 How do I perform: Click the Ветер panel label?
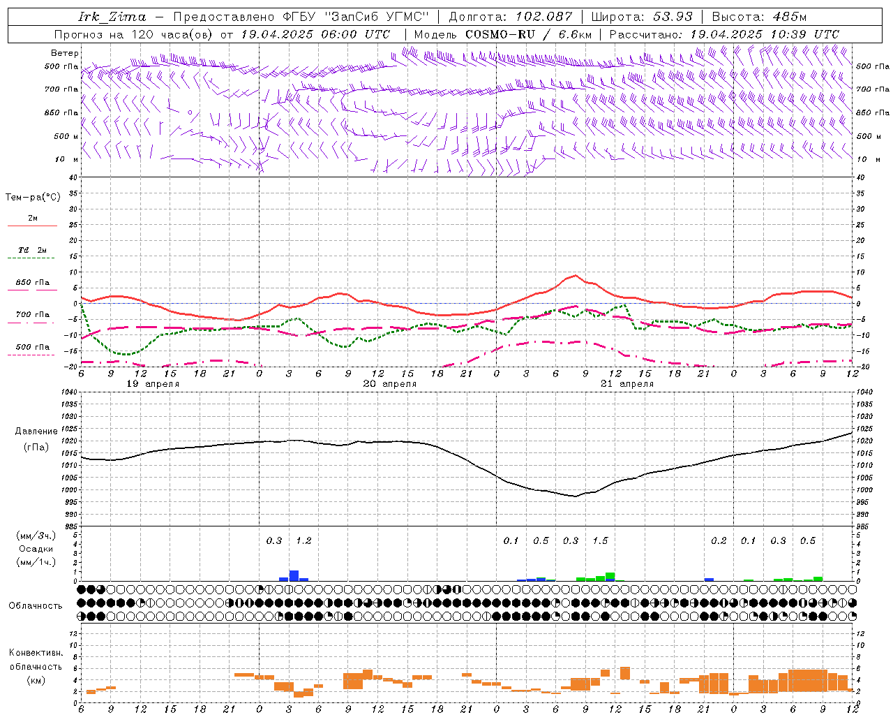click(x=65, y=53)
